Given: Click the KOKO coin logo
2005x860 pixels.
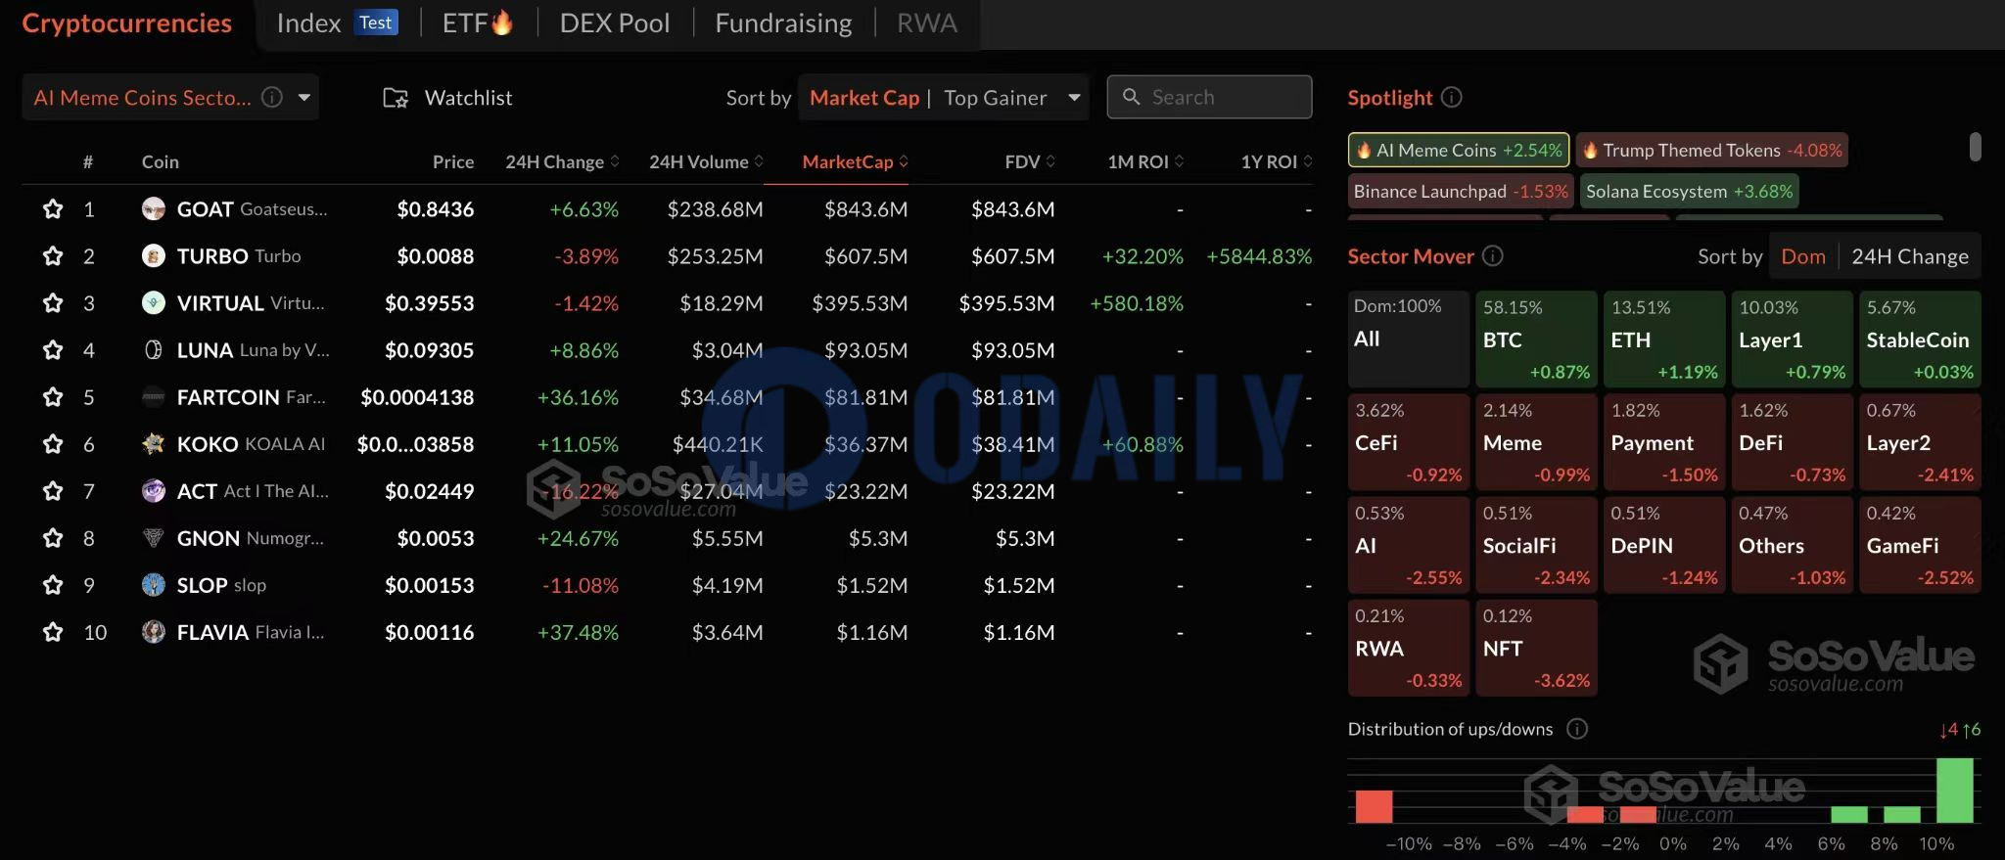Looking at the screenshot, I should (154, 443).
